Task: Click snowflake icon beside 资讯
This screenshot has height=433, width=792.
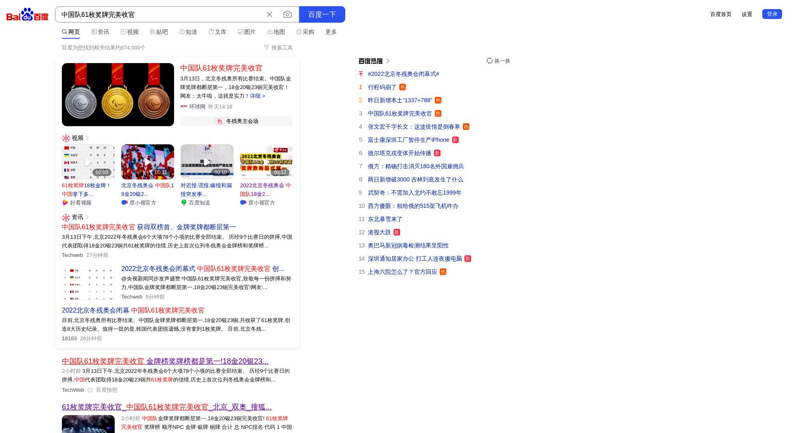Action: coord(66,217)
